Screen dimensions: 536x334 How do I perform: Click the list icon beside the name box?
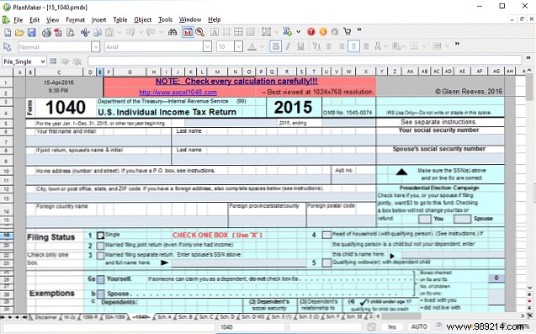click(x=53, y=61)
